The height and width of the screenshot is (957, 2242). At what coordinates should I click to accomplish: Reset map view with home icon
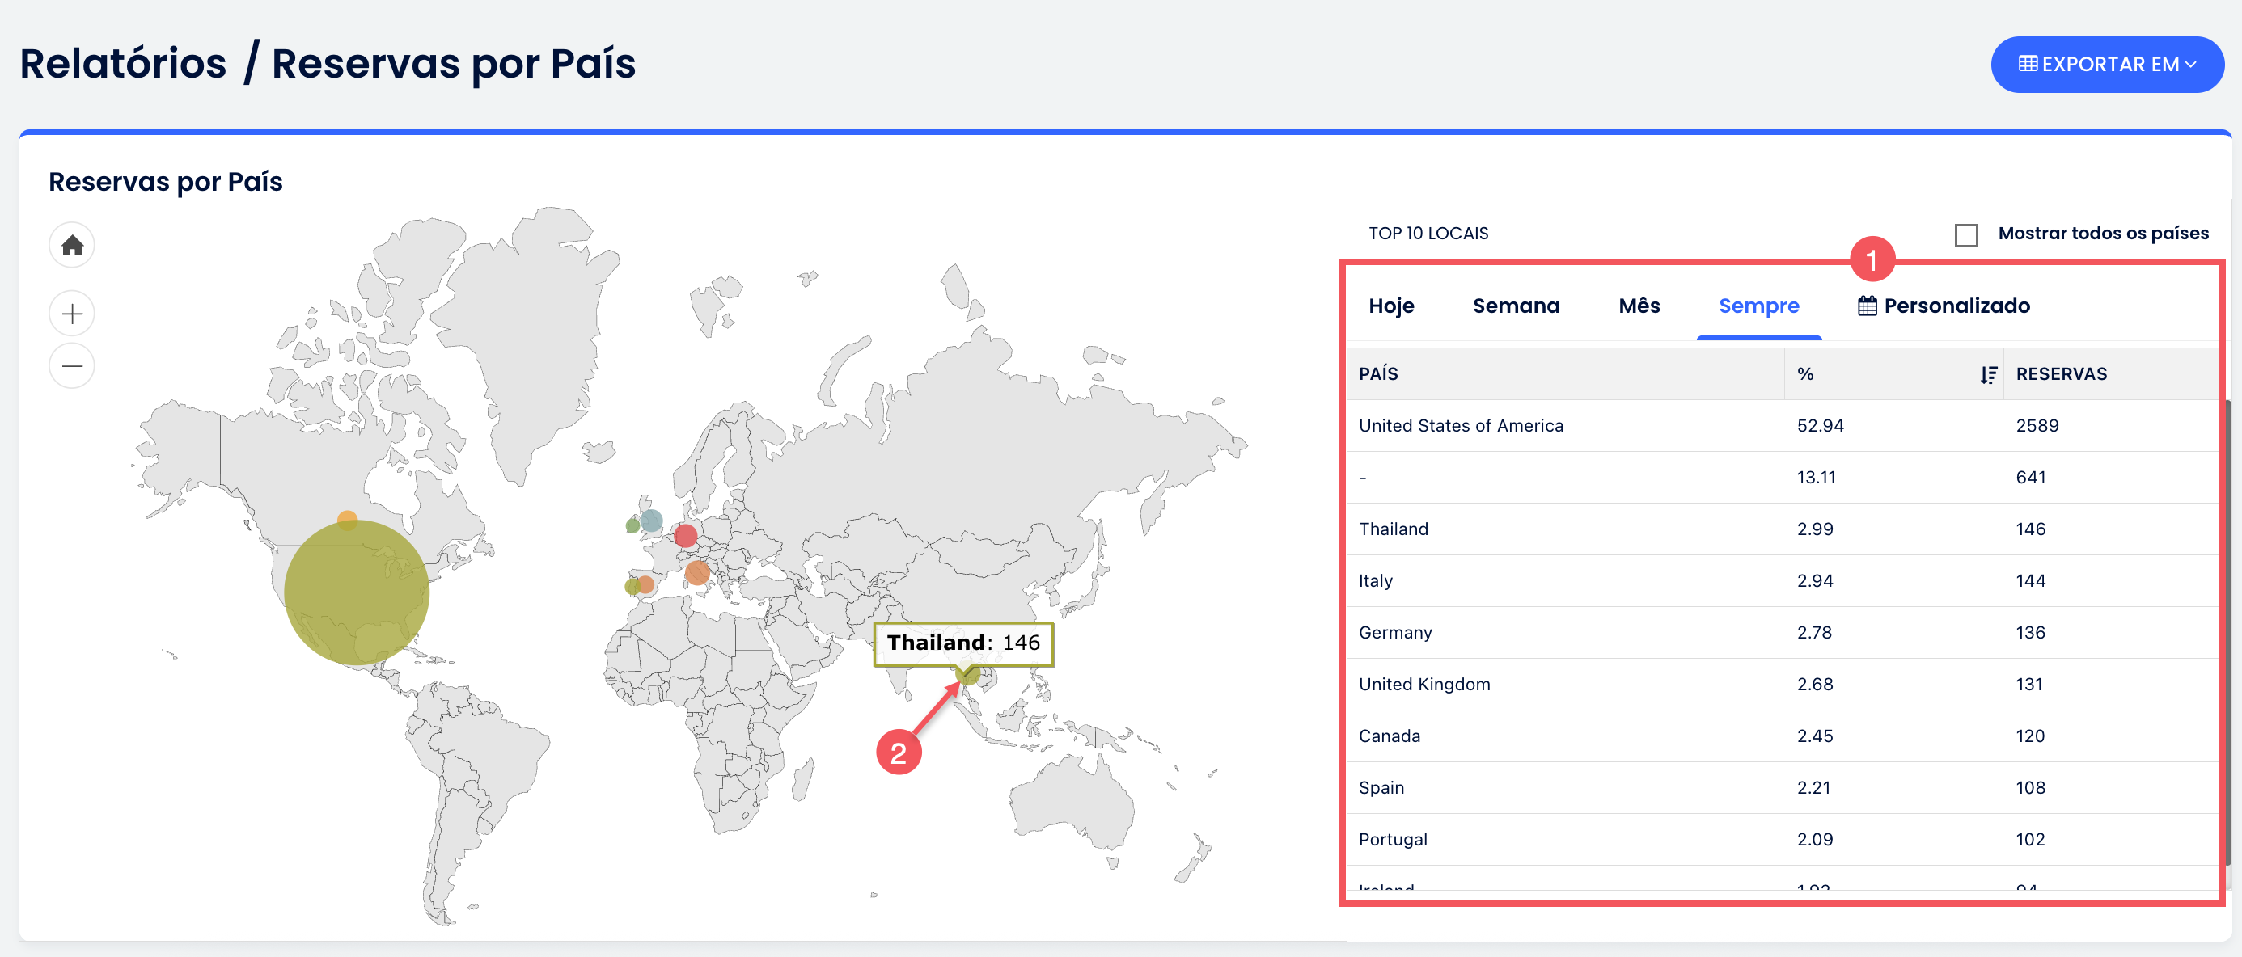click(72, 246)
